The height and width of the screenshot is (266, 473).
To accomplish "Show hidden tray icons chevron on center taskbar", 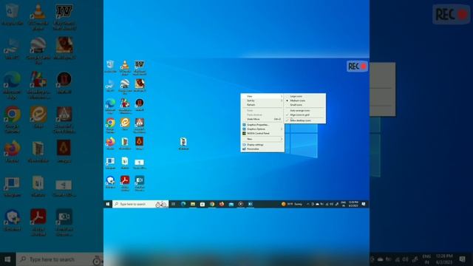I will click(307, 204).
